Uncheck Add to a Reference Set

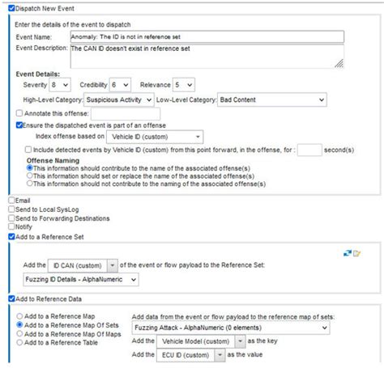point(11,237)
